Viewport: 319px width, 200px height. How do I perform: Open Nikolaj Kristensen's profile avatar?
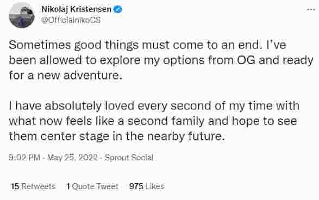22,15
